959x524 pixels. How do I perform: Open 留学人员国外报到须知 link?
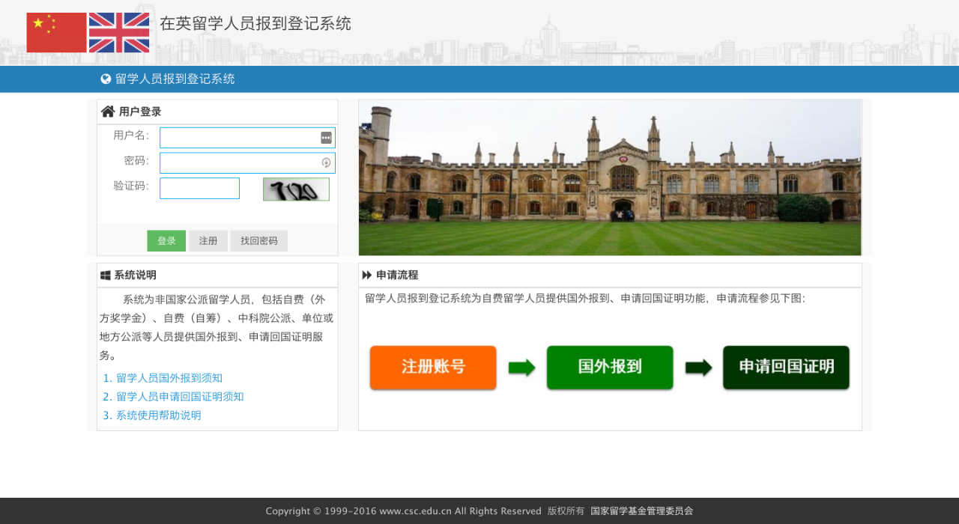[x=169, y=378]
